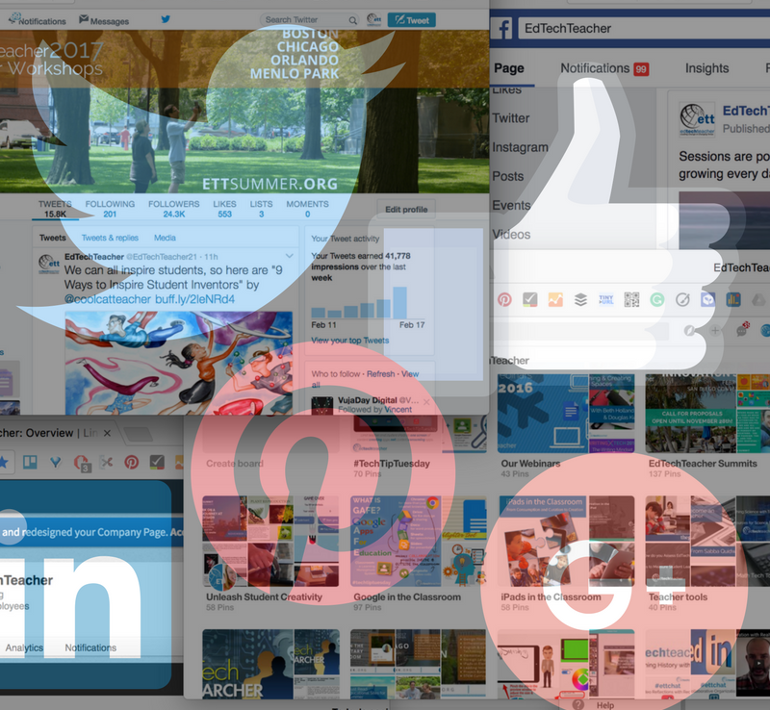Click Create board on Pinterest

tap(235, 464)
